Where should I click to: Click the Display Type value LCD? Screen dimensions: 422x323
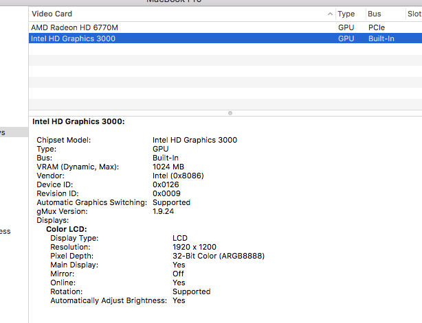pyautogui.click(x=180, y=238)
